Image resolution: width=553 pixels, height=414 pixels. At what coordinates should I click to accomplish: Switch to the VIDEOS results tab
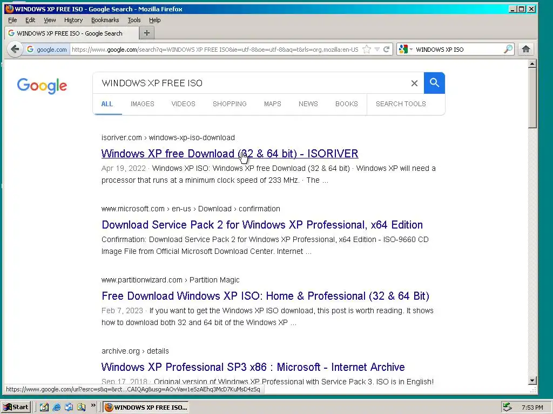click(x=184, y=104)
